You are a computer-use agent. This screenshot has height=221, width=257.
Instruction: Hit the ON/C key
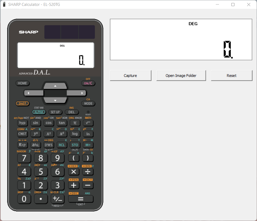(x=88, y=83)
